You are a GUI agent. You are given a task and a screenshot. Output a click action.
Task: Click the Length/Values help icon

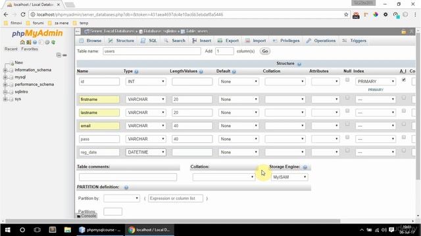coord(201,71)
